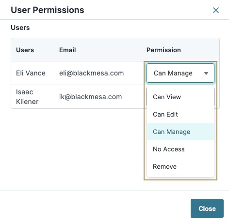Click the Close button
This screenshot has height=222, width=229.
coord(207,208)
